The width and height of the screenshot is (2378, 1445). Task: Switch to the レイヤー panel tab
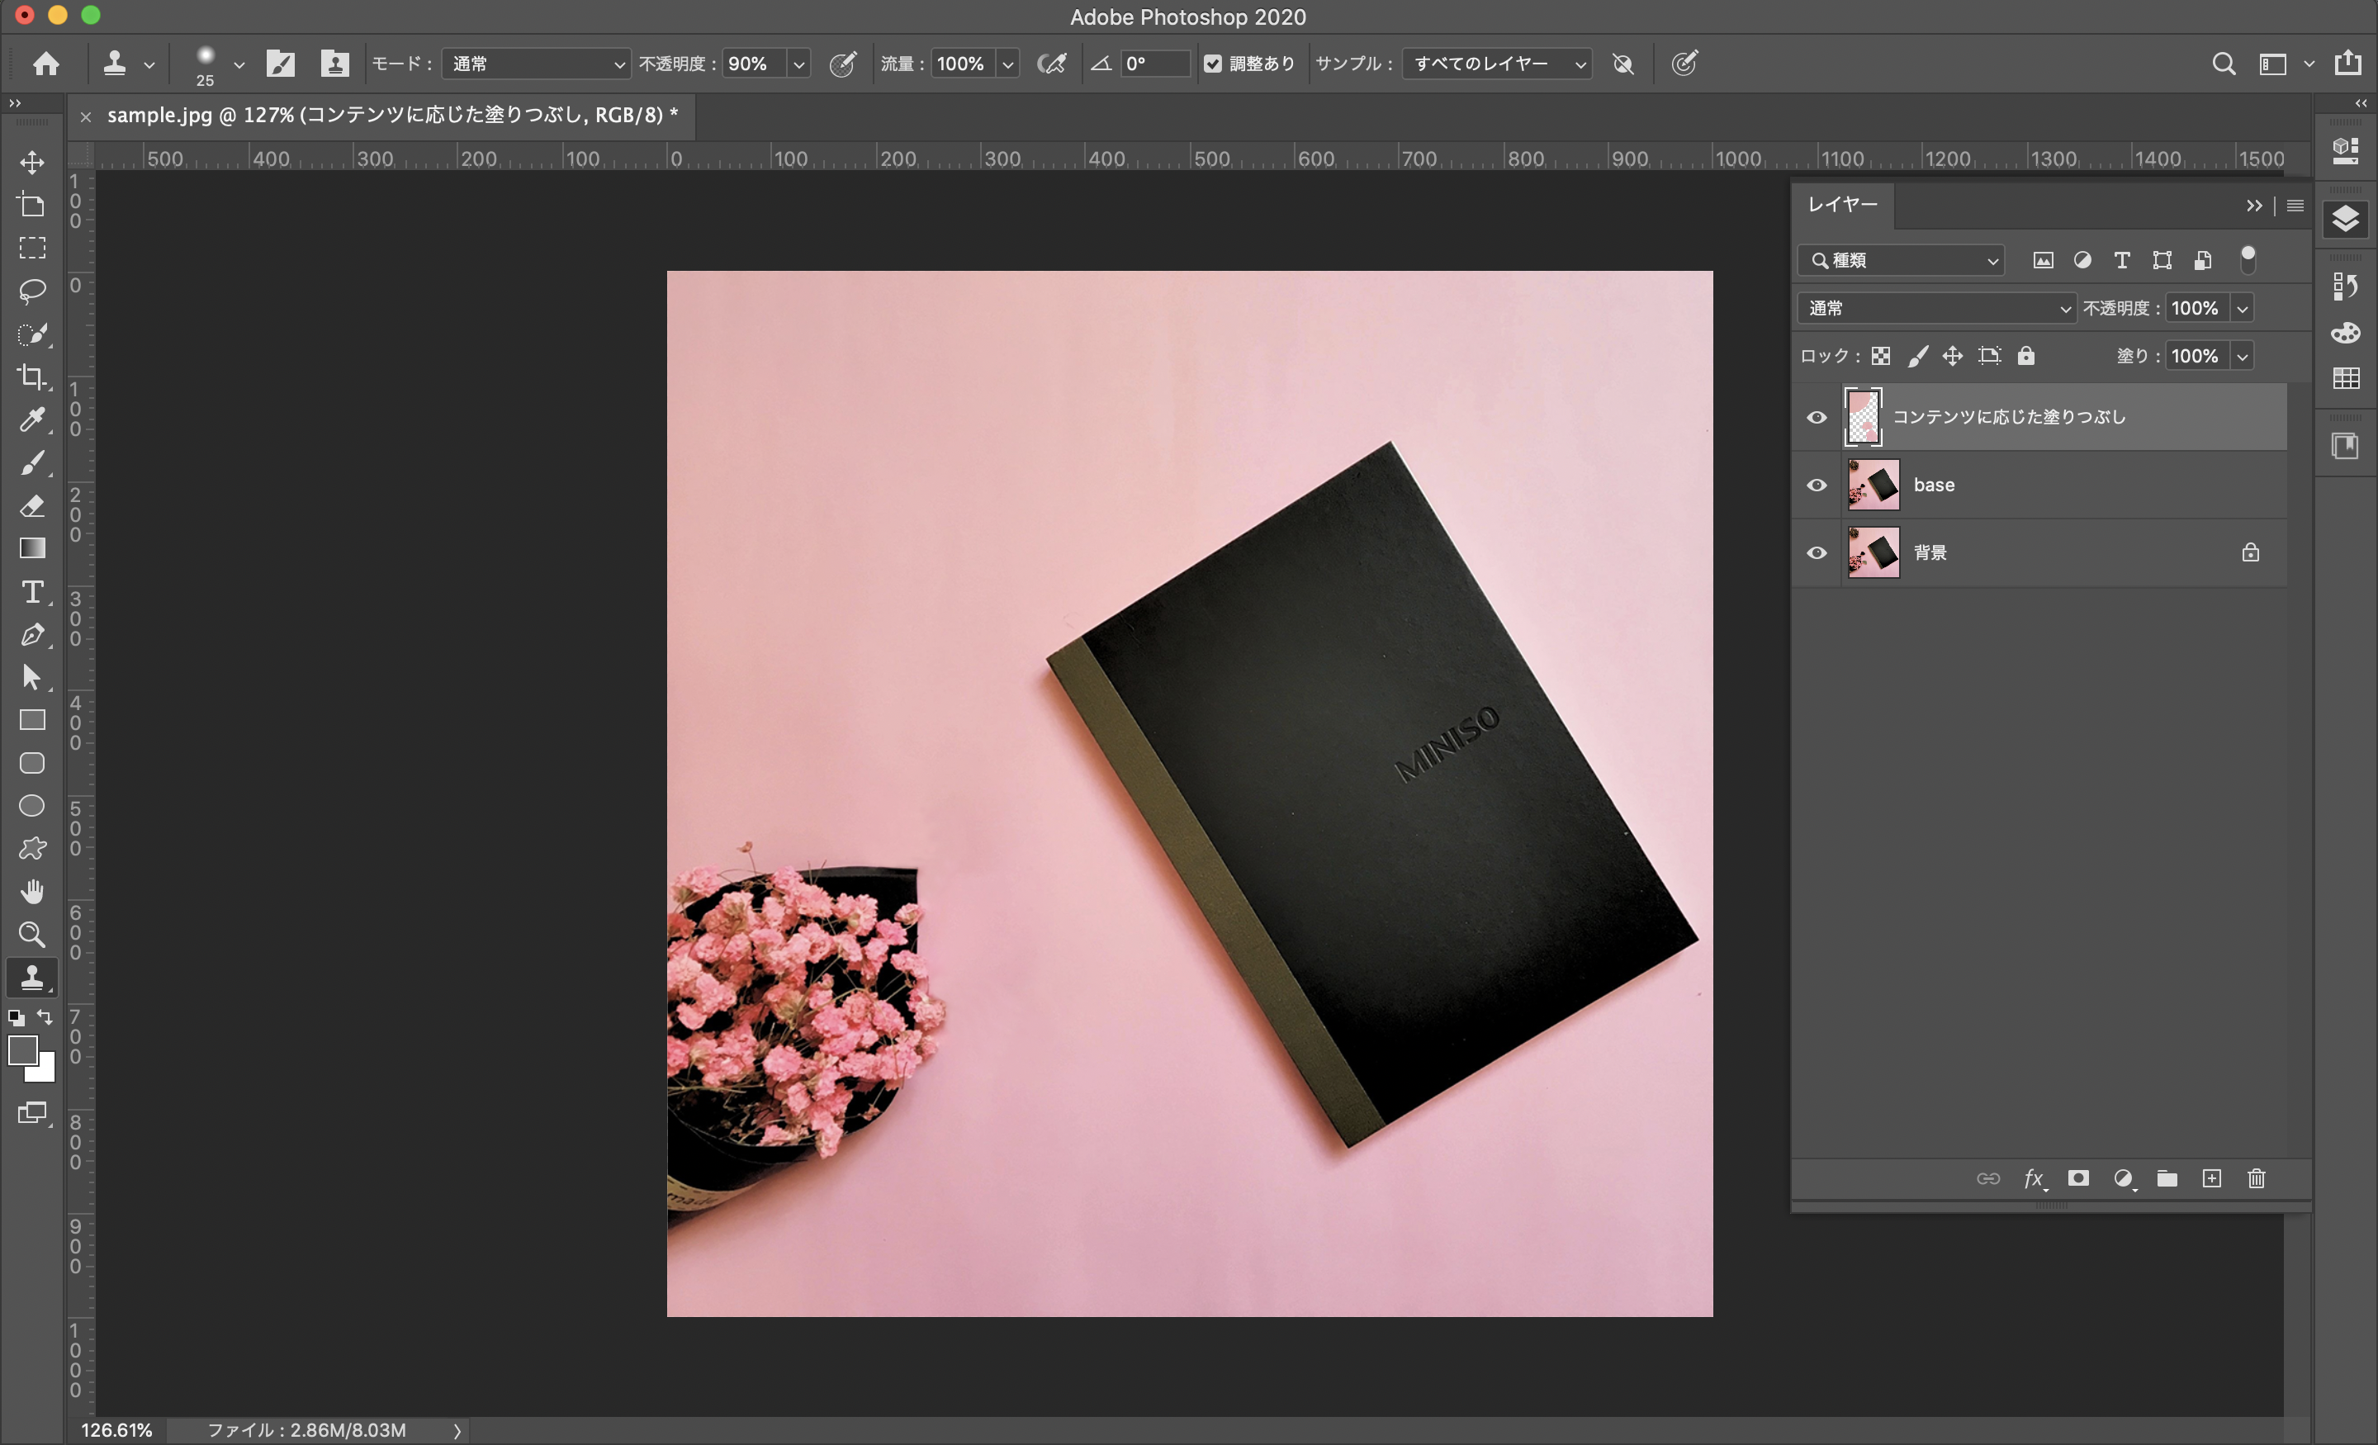coord(1841,205)
